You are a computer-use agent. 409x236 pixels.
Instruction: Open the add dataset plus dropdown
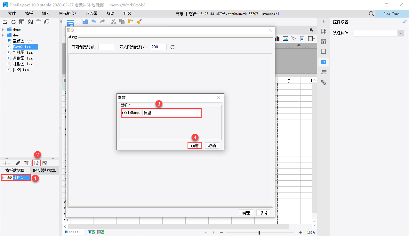(x=6, y=163)
